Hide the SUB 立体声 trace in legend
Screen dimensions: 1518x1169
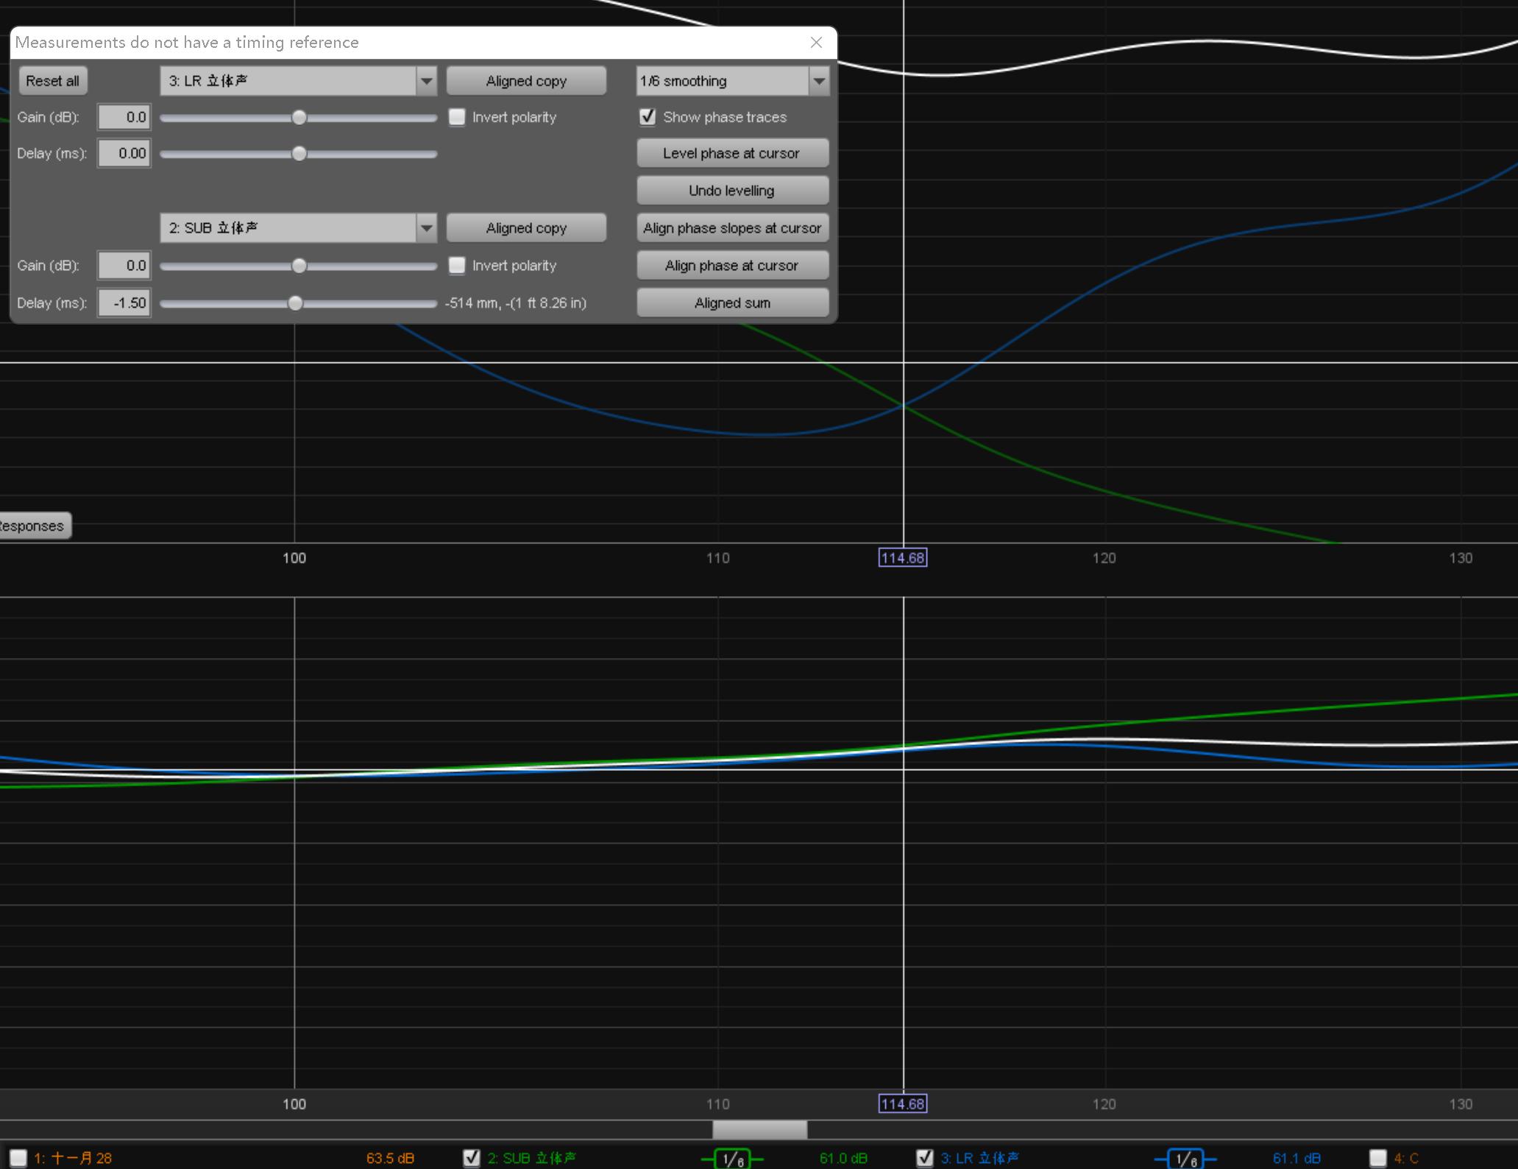tap(472, 1158)
